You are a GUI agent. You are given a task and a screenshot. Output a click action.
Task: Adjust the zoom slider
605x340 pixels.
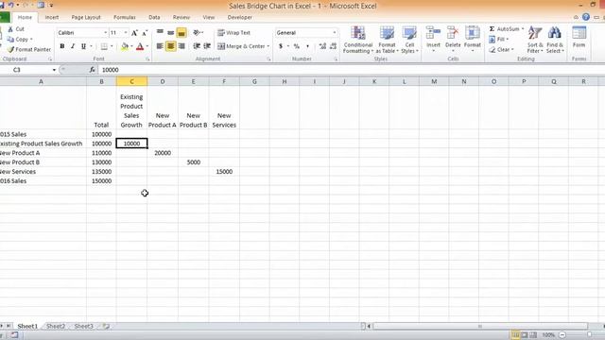click(x=589, y=335)
